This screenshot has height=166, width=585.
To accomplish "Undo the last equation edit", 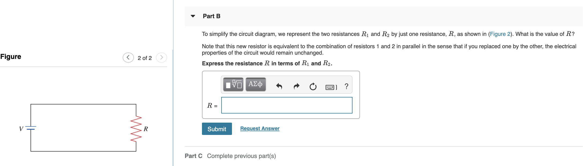I will (x=279, y=86).
